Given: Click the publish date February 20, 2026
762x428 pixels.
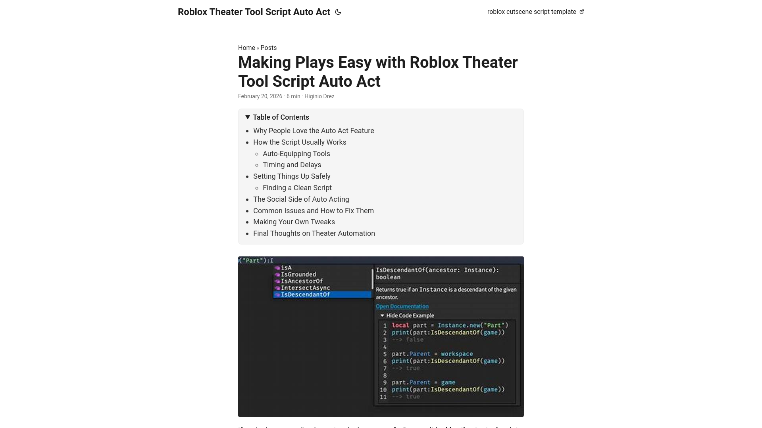Looking at the screenshot, I should coord(260,96).
